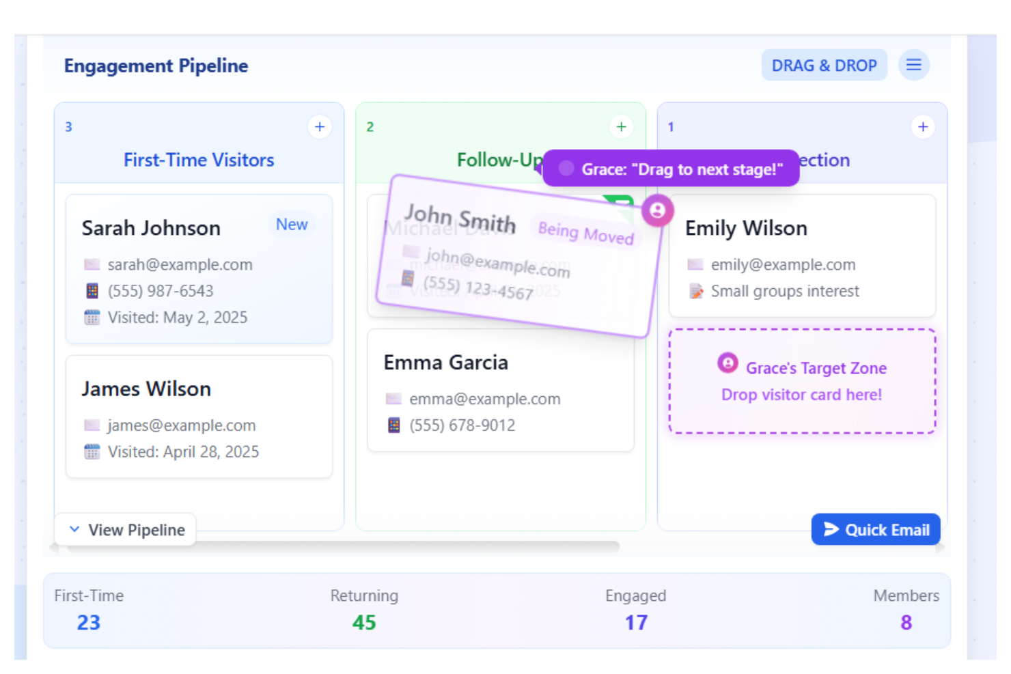Select the Follow-Up column header
The width and height of the screenshot is (1011, 674).
[499, 160]
